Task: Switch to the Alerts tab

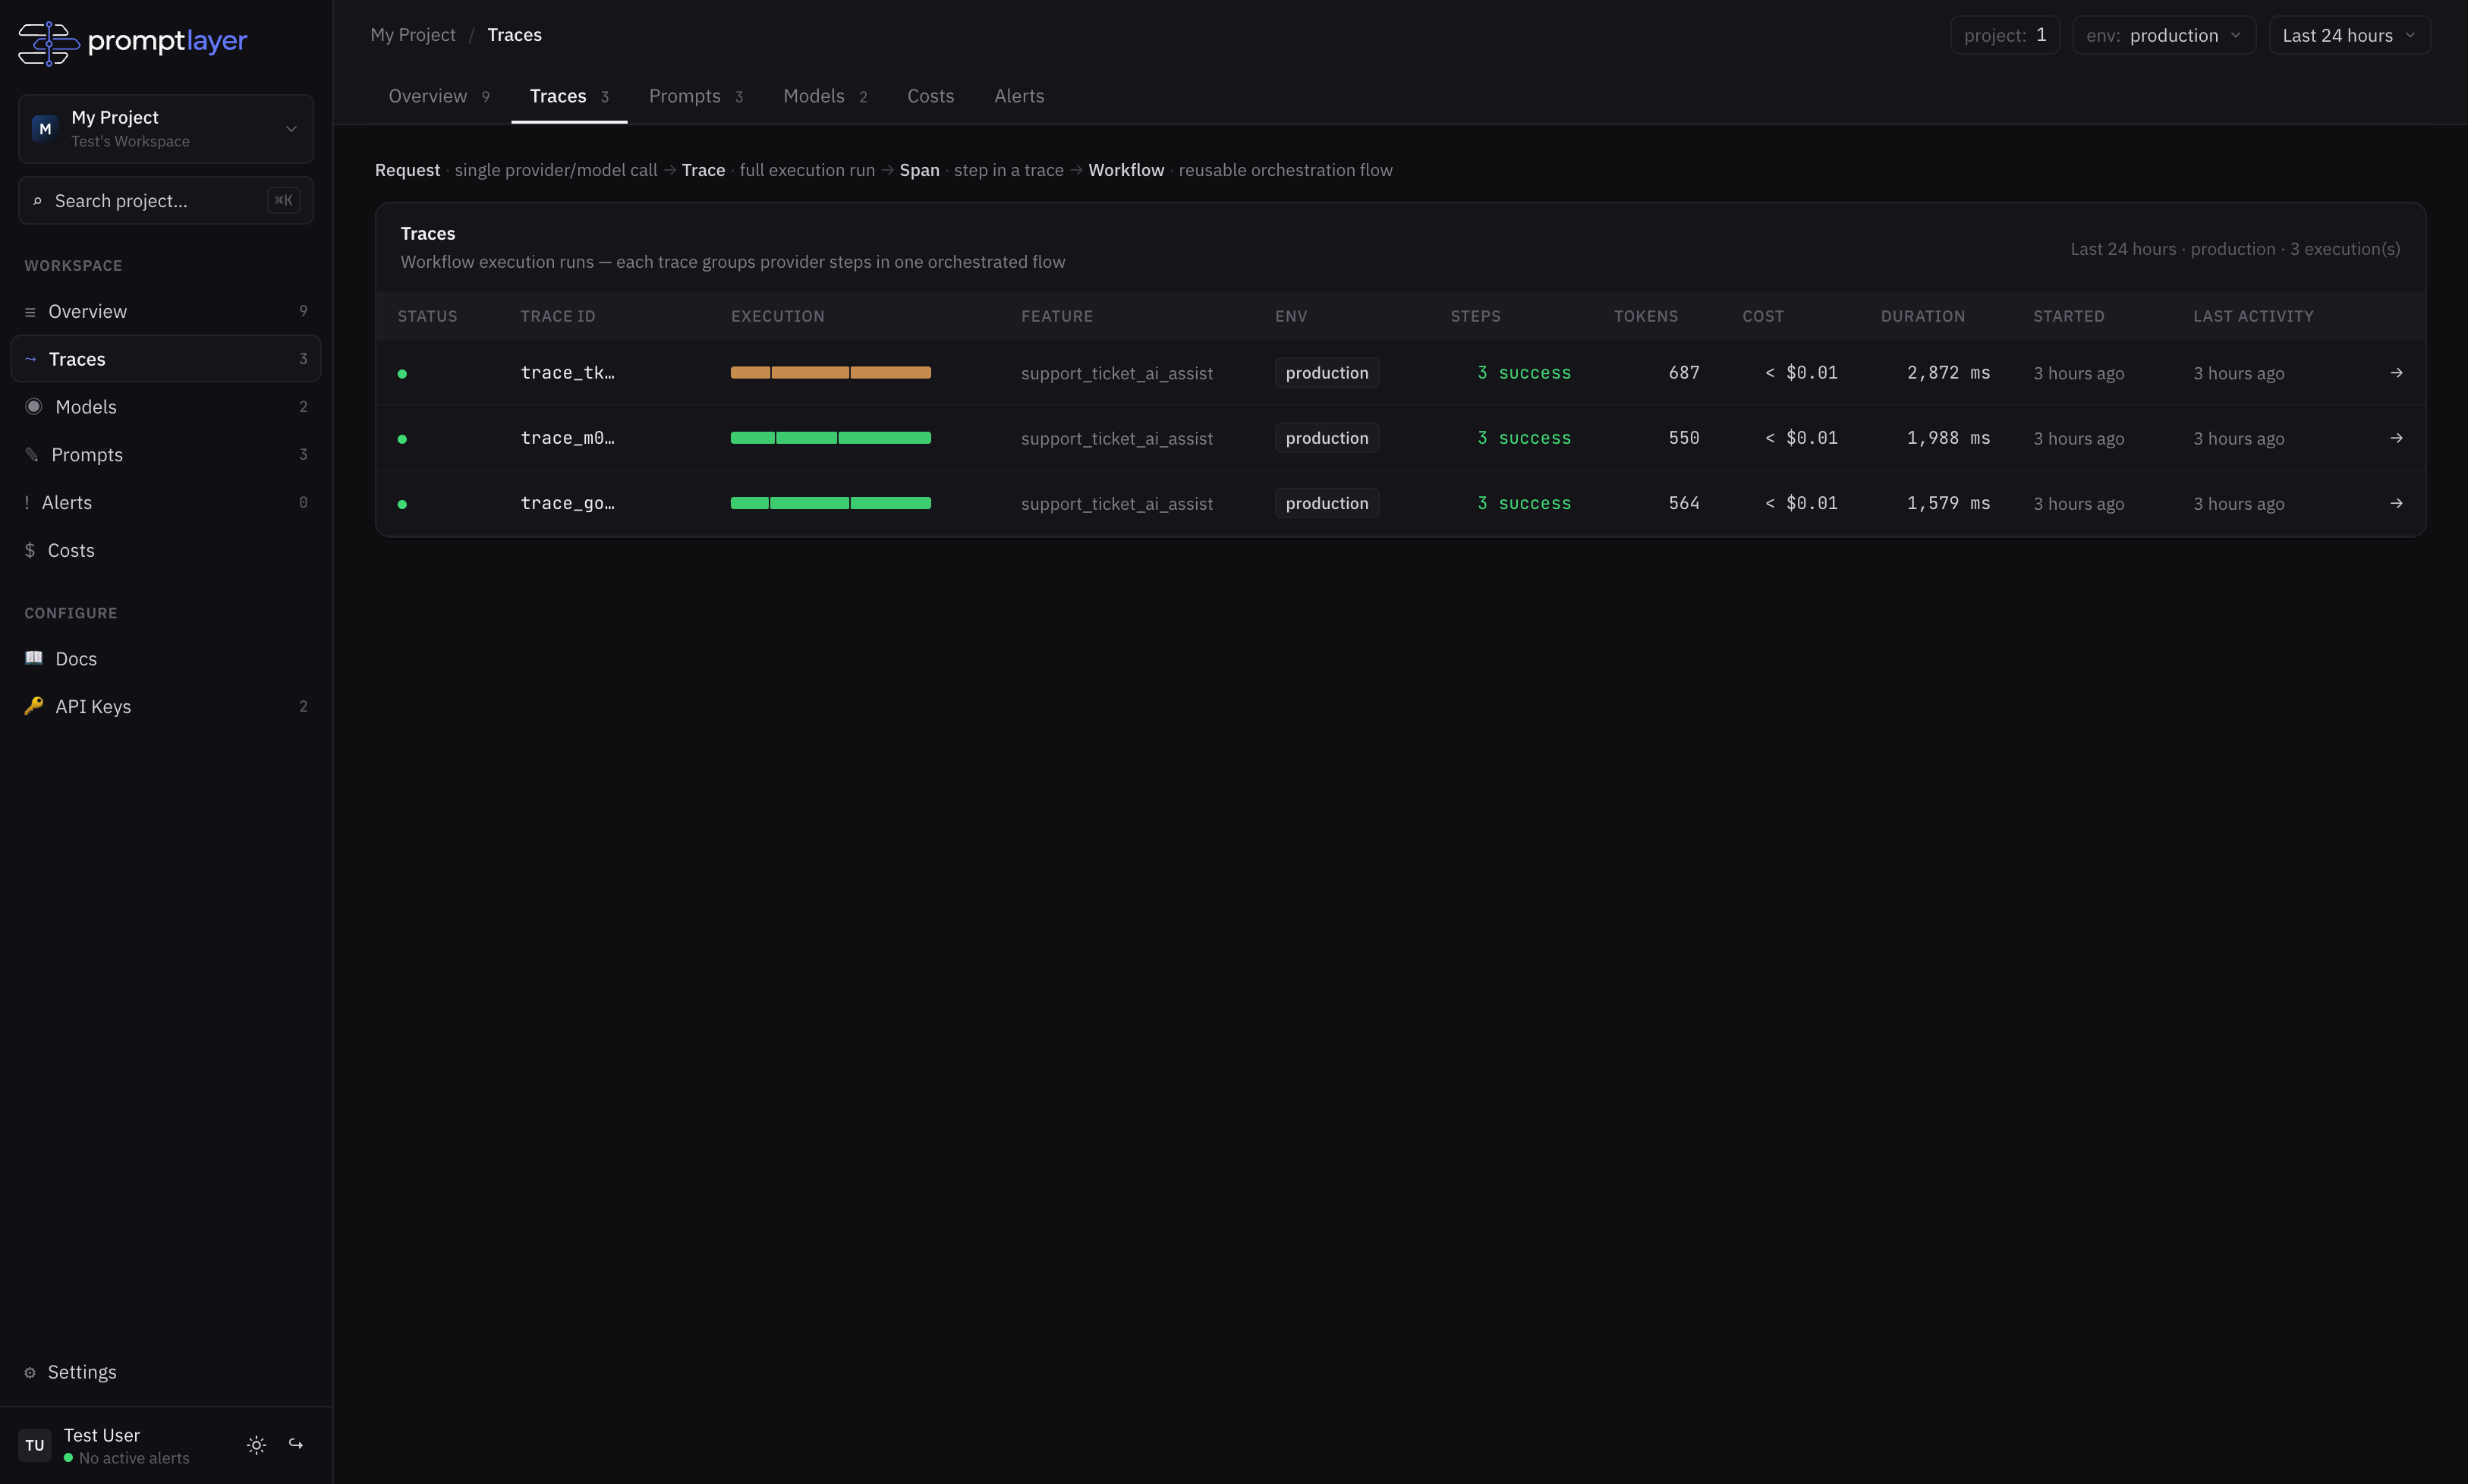Action: pyautogui.click(x=1019, y=96)
